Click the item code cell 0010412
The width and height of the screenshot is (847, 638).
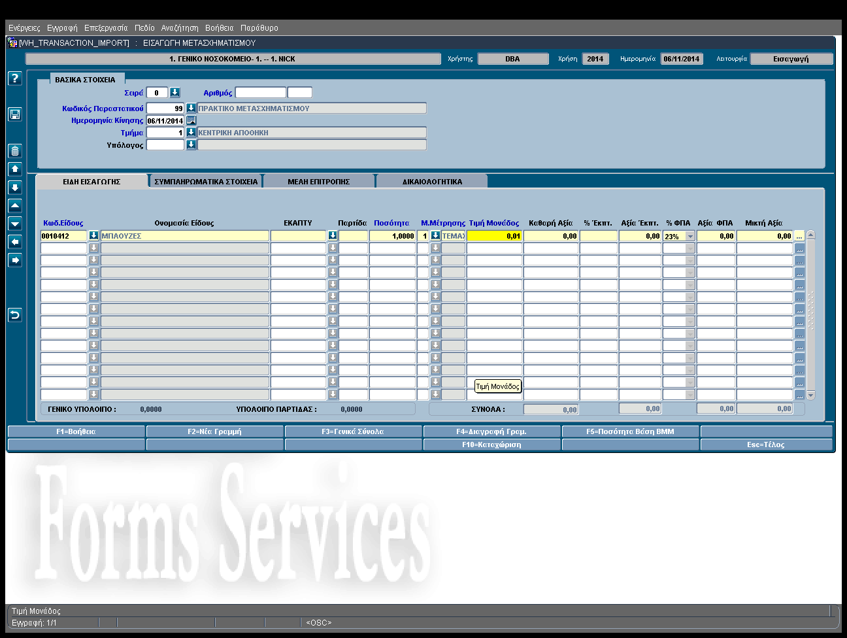pos(64,236)
